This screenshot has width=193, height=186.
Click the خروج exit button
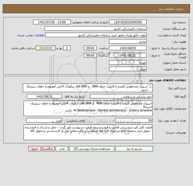pos(35,149)
